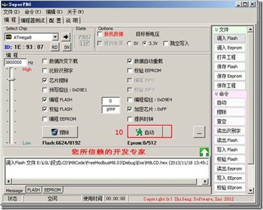Click the side panel scroll down arrow
The height and width of the screenshot is (210, 263).
point(251,190)
